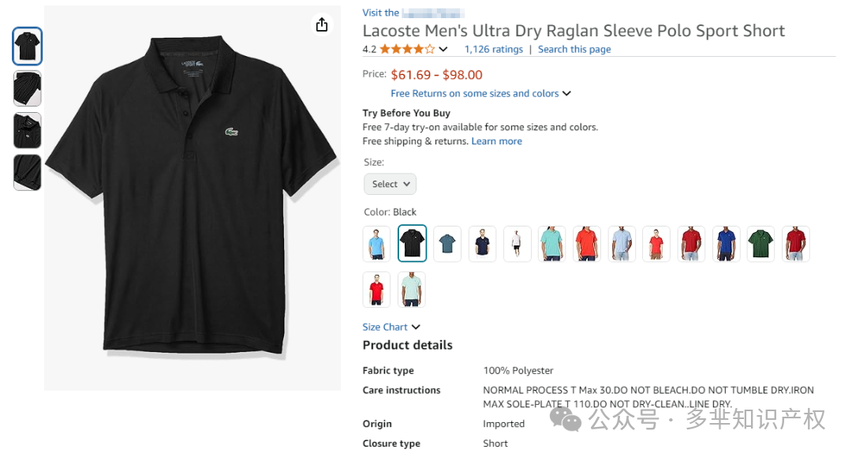Select the royal blue polo color swatch

(726, 243)
